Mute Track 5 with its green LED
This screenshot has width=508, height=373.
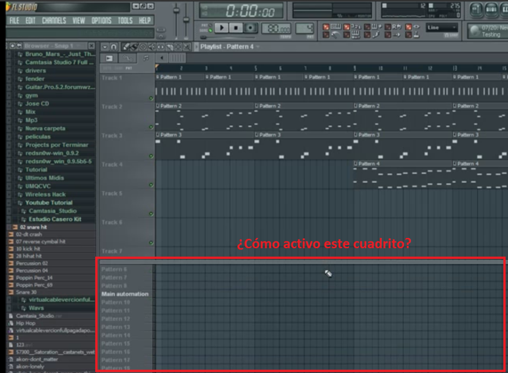pyautogui.click(x=151, y=214)
